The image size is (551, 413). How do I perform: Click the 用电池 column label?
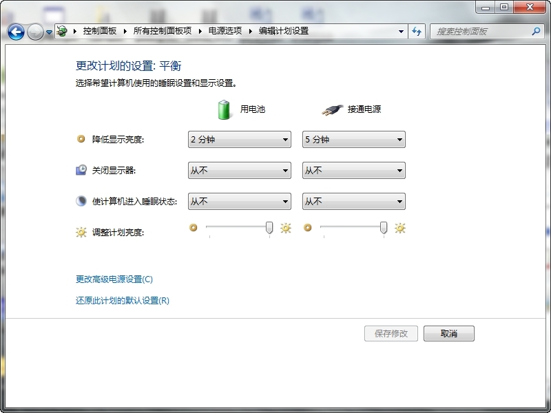click(x=253, y=109)
